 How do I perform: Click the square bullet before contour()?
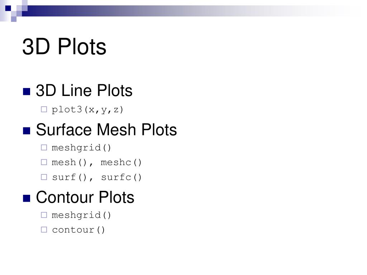point(44,230)
